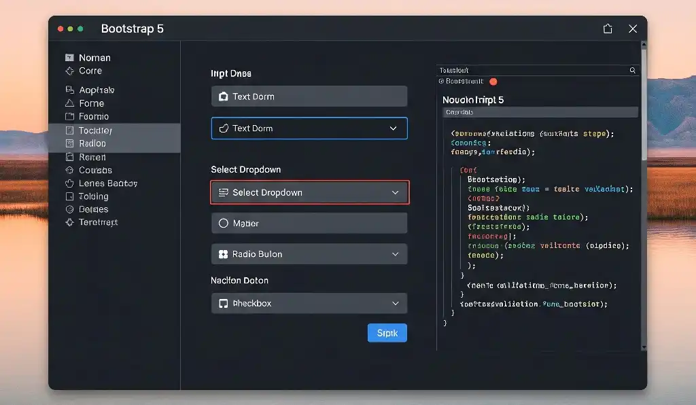Click the Beiaes circular icon
The height and width of the screenshot is (405, 696).
pos(69,209)
